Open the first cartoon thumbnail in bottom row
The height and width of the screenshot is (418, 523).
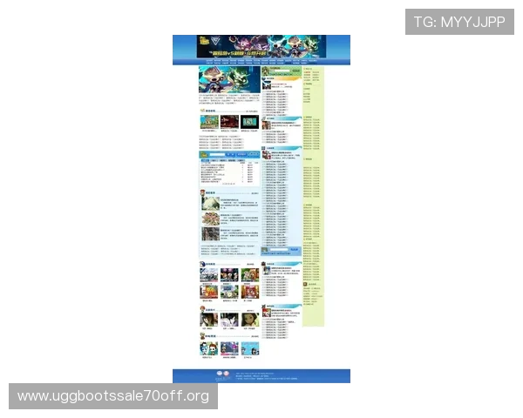point(209,347)
